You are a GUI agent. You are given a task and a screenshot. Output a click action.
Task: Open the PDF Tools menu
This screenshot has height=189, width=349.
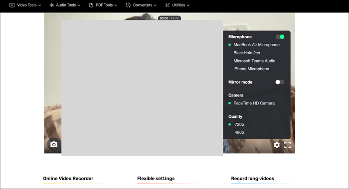click(x=103, y=5)
